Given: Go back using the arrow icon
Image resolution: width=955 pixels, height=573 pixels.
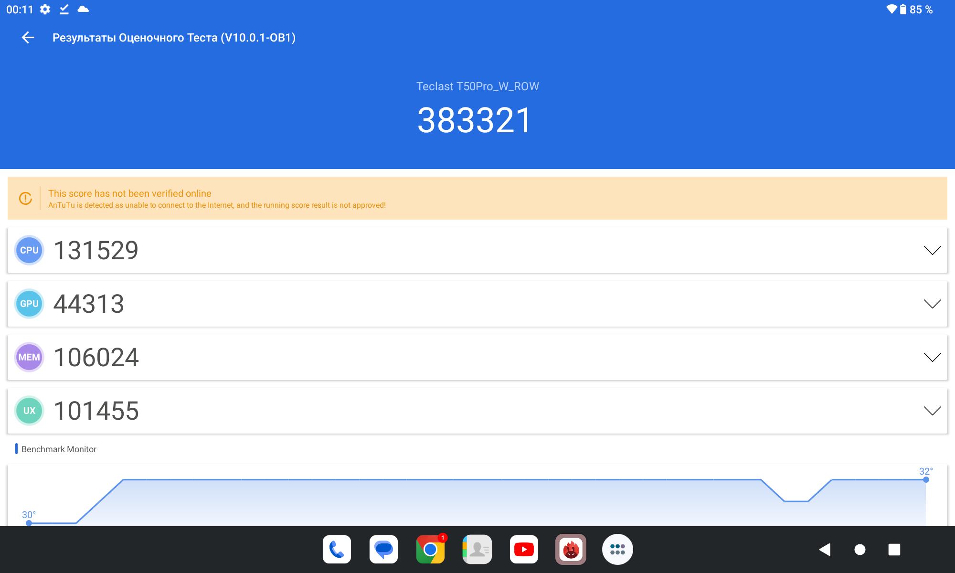Looking at the screenshot, I should point(28,38).
